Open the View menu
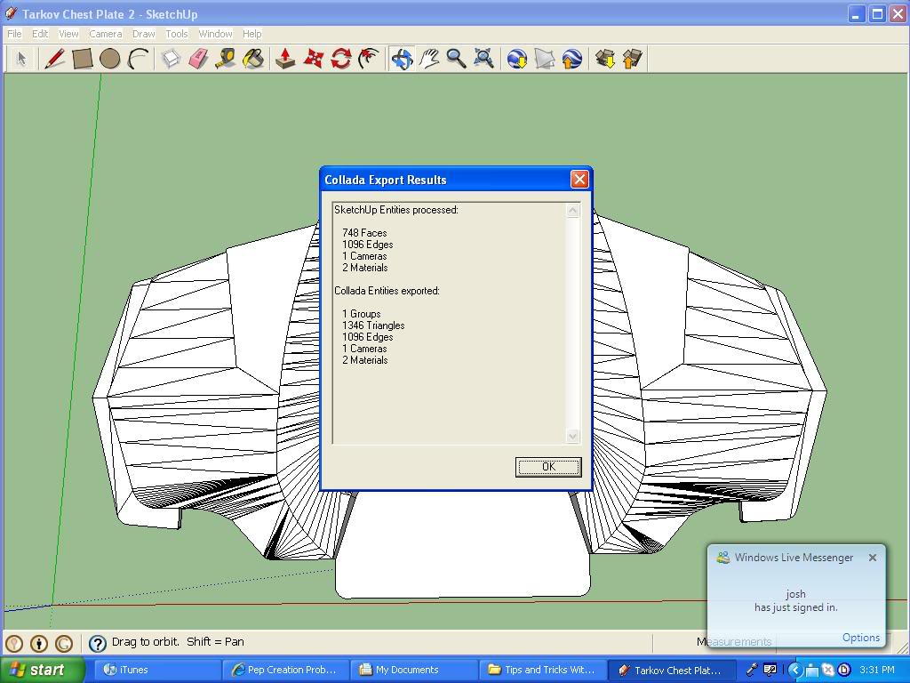Screen dimensions: 910x683 (68, 34)
